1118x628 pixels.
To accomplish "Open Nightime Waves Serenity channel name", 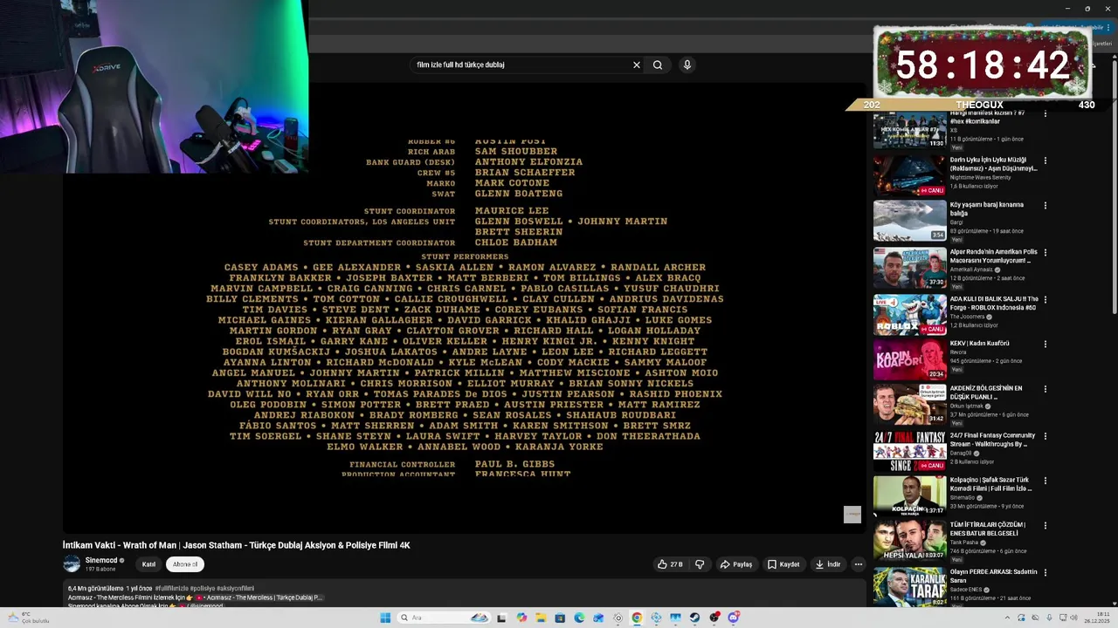I will pos(982,177).
